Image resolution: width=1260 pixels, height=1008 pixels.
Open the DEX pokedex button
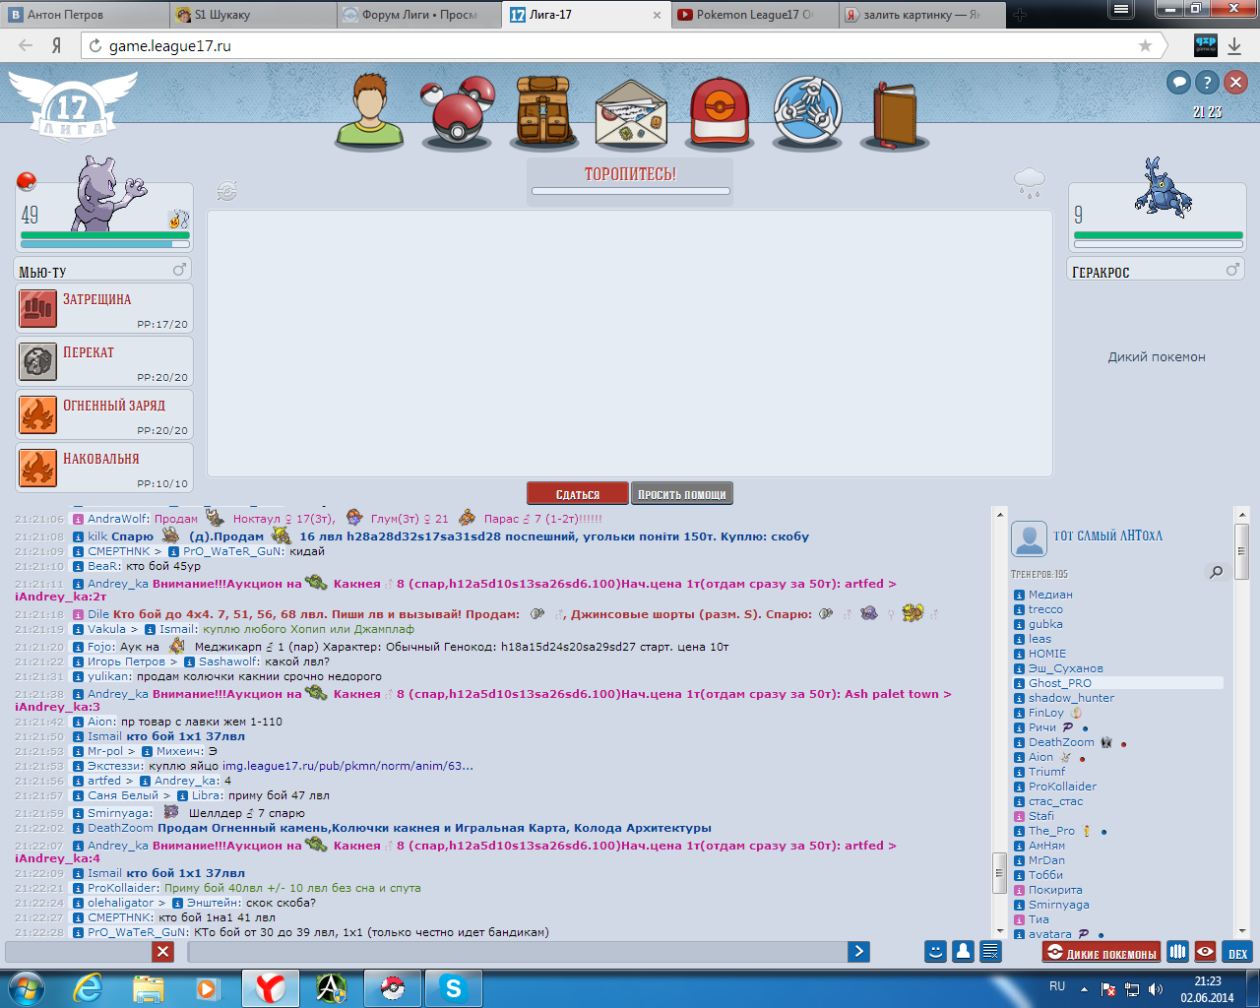pos(1237,952)
